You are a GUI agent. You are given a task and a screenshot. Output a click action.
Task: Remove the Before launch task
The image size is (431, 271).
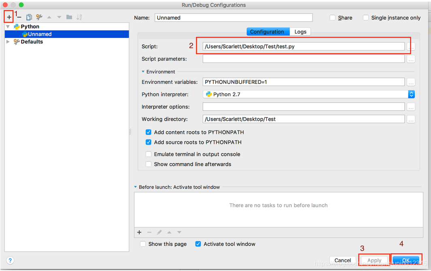coord(149,232)
